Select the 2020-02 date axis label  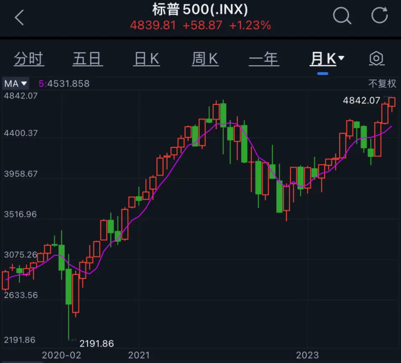pos(62,355)
